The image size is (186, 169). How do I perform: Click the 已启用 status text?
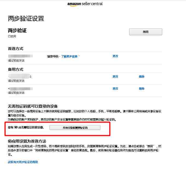coord(12,36)
